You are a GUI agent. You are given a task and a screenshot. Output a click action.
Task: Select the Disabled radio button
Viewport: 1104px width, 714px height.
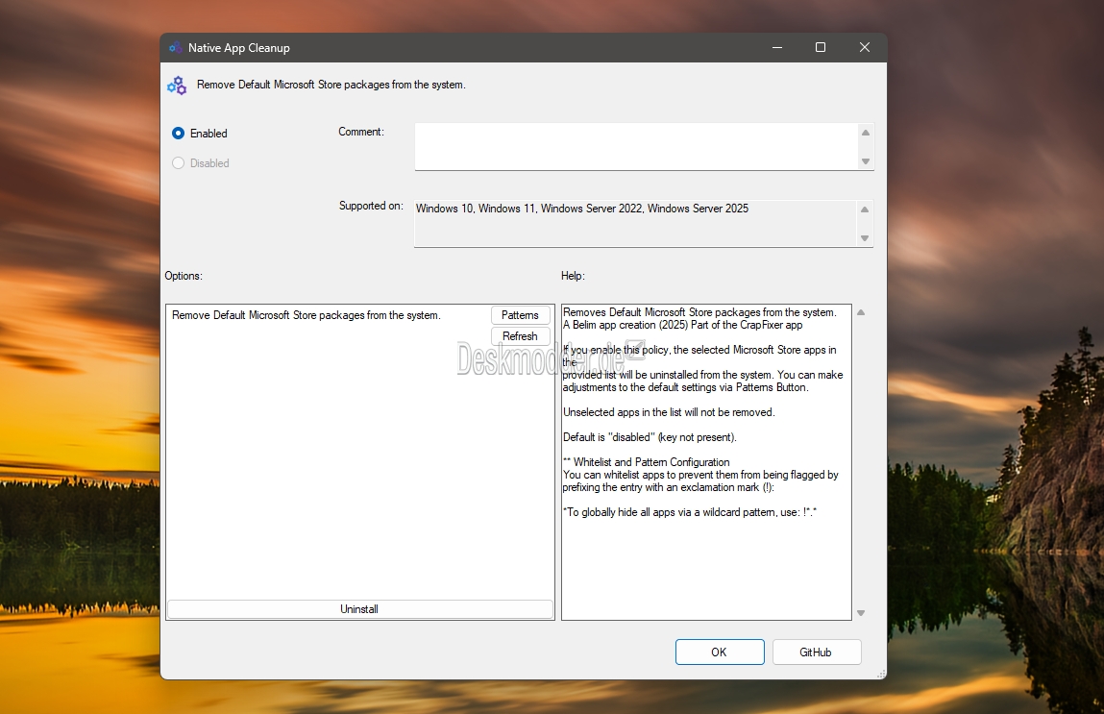pyautogui.click(x=178, y=162)
